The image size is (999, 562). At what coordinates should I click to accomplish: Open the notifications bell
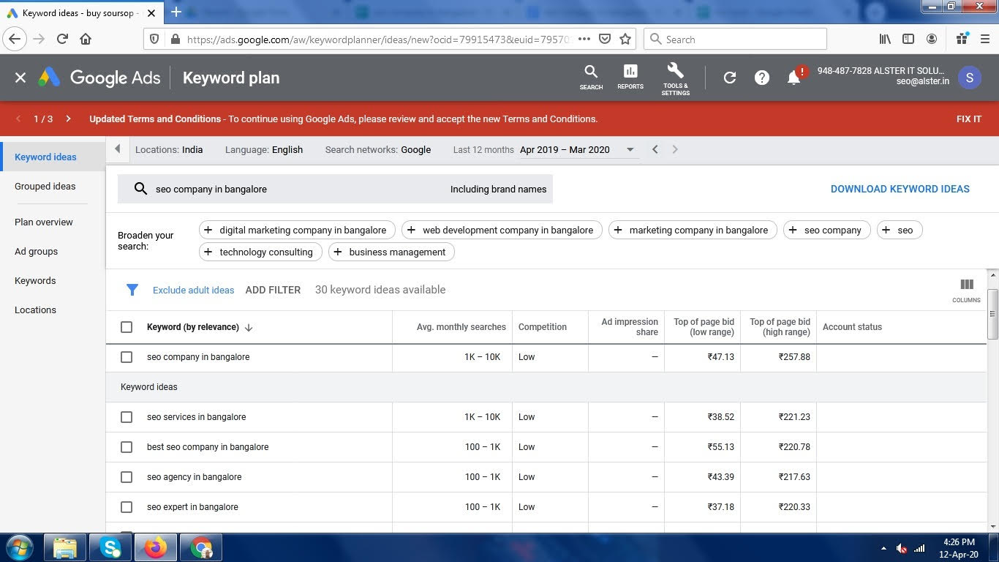pos(793,78)
